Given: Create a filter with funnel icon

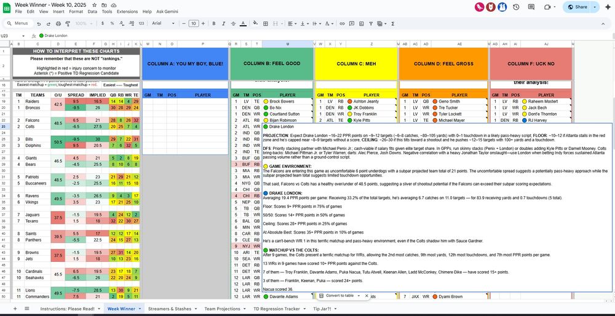Looking at the screenshot, I should (371, 23).
